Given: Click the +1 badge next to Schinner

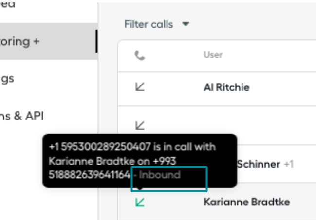Looking at the screenshot, I should coord(289,164).
